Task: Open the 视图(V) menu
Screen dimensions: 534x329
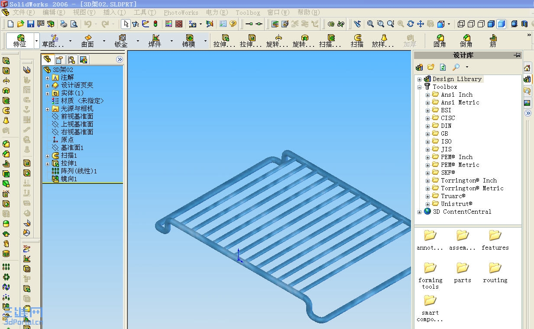Action: (x=84, y=13)
